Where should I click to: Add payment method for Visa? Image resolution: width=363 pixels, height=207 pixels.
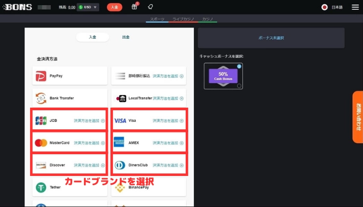(165, 121)
